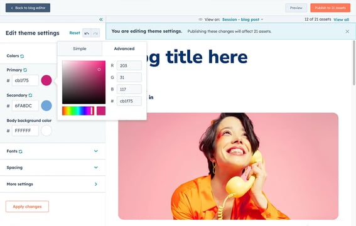This screenshot has height=226, width=356.
Task: Click the R value input field
Action: click(129, 65)
